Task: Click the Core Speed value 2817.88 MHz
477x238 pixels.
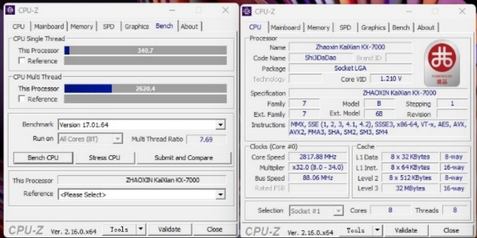Action: [x=318, y=157]
